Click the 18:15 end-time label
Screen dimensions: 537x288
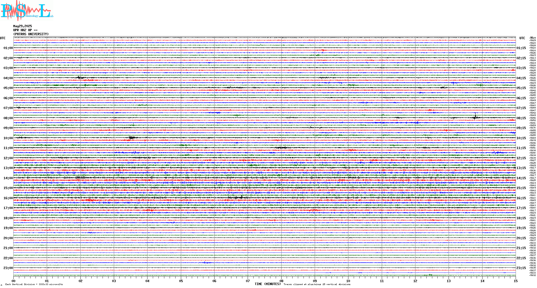[521, 218]
